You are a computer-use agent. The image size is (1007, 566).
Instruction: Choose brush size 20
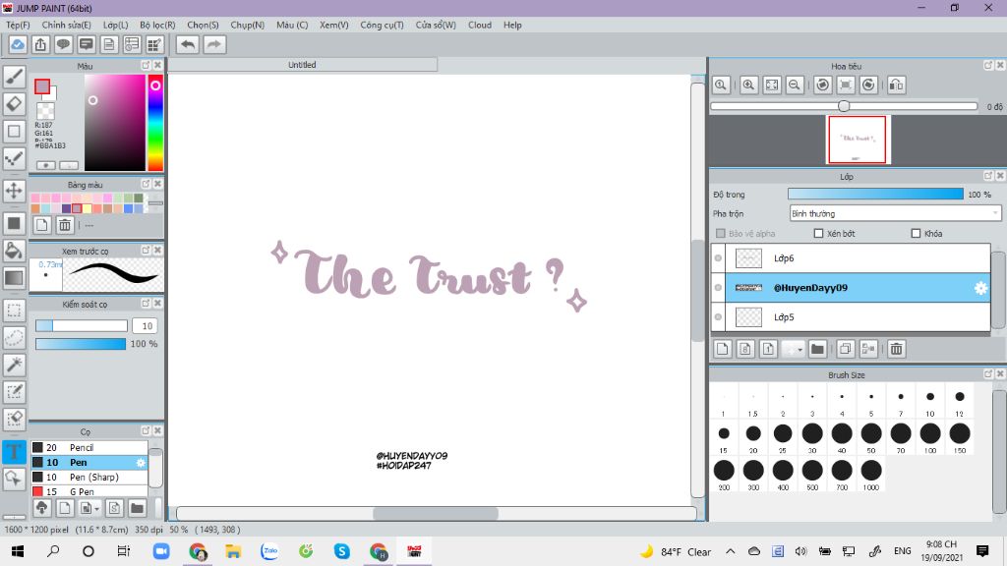[753, 439]
